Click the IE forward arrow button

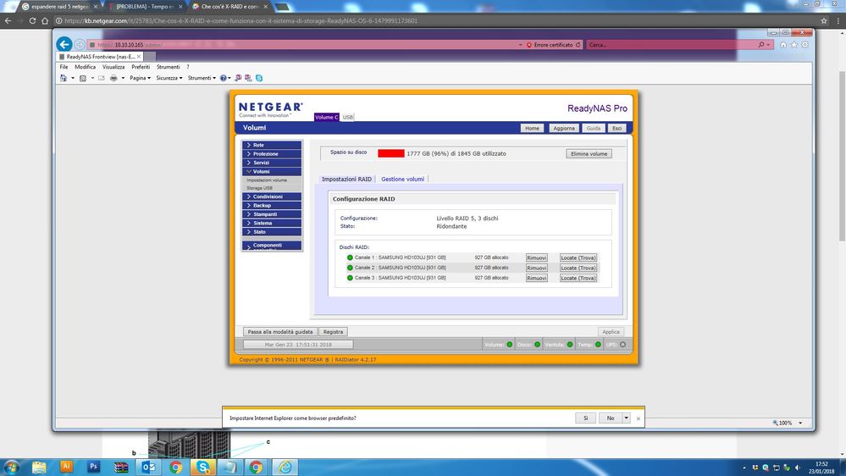[x=80, y=44]
